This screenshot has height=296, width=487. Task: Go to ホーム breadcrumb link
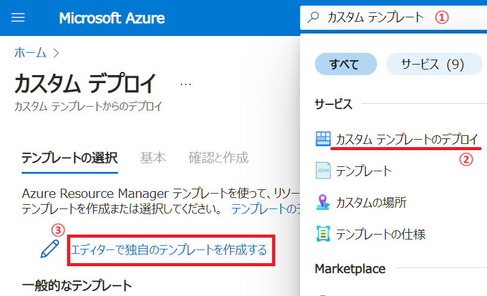tap(30, 53)
